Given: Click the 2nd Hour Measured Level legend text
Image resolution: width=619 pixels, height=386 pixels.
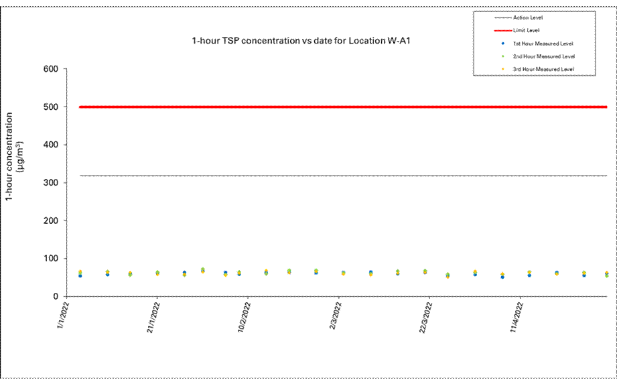Looking at the screenshot, I should pyautogui.click(x=544, y=56).
